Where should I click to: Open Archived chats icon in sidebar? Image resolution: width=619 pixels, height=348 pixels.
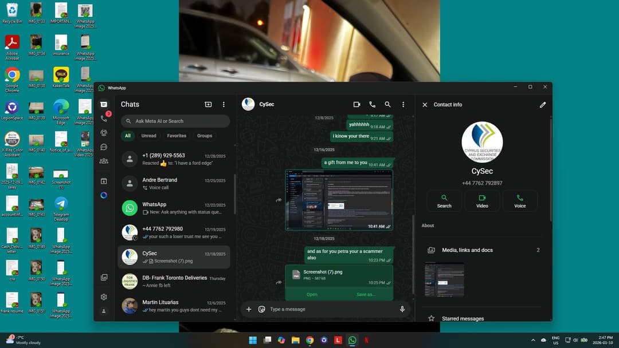click(104, 181)
